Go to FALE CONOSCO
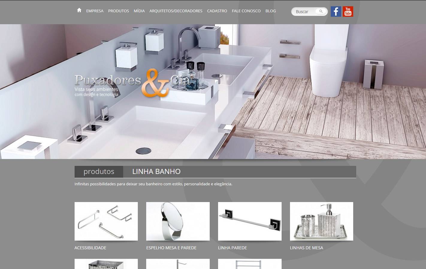 pyautogui.click(x=246, y=11)
